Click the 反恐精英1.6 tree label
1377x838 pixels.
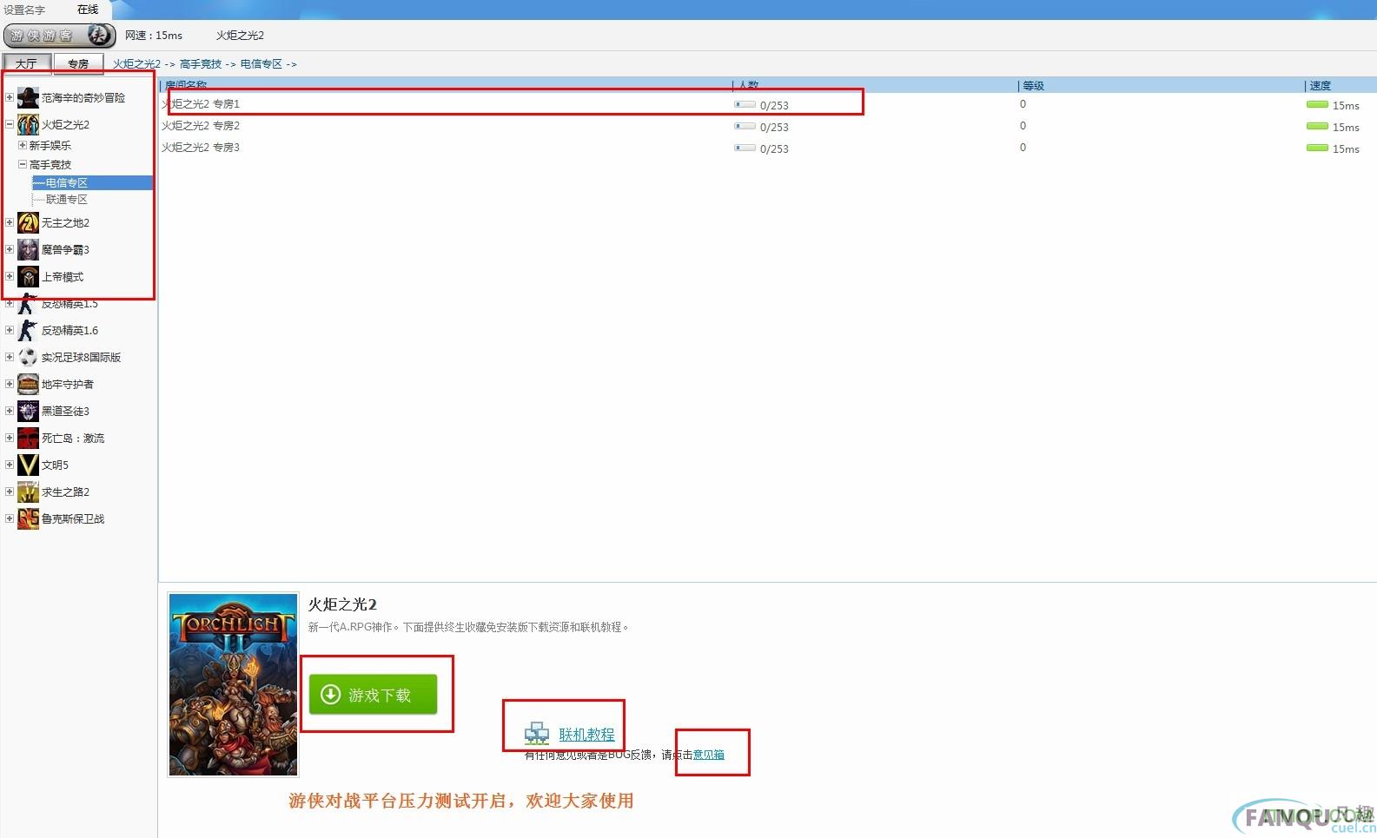[x=70, y=331]
